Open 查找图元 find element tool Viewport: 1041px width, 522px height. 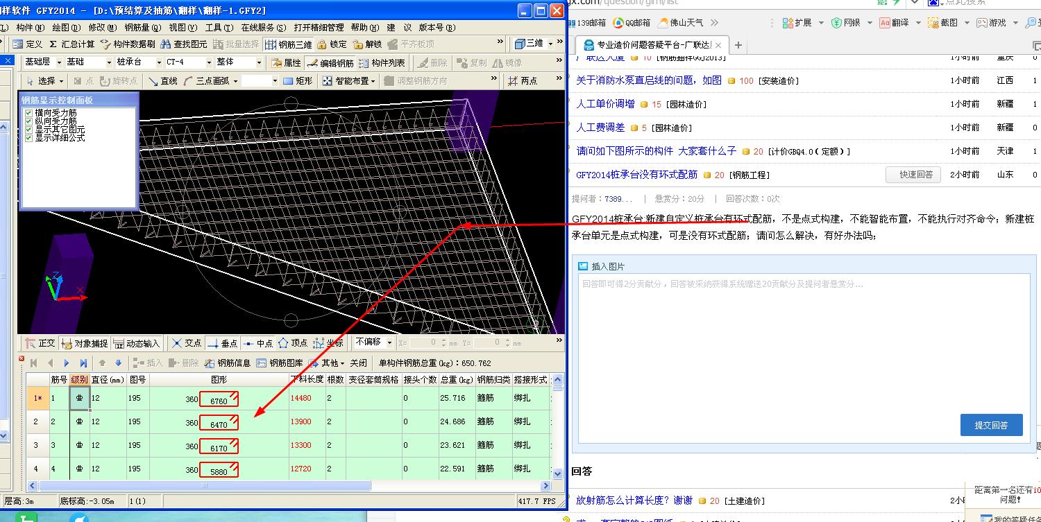coord(184,44)
